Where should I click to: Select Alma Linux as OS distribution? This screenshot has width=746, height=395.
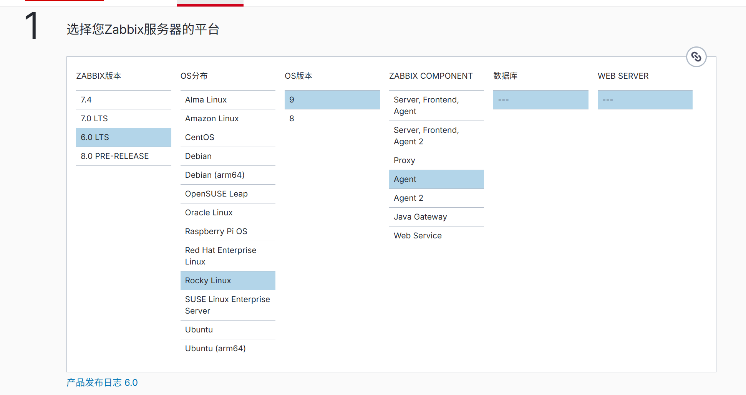pos(228,100)
